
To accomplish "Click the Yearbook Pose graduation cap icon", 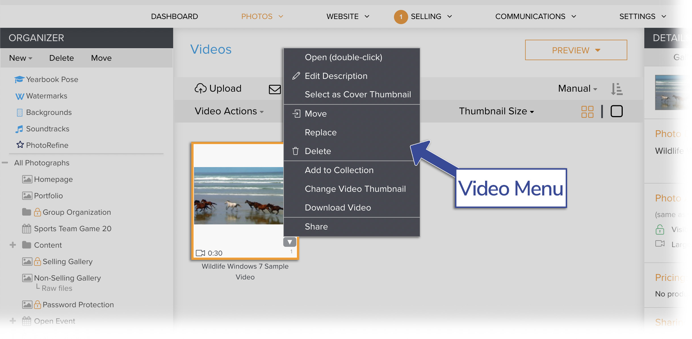I will (19, 79).
